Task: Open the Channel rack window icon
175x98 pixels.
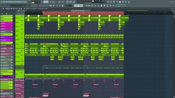Action: coord(92,5)
